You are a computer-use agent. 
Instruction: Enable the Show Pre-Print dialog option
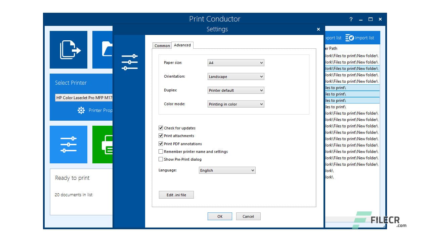(x=161, y=159)
